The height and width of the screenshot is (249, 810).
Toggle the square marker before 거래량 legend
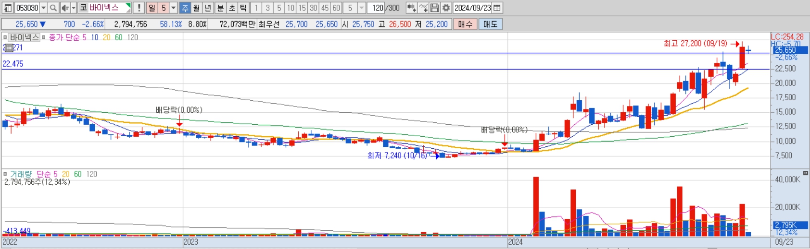click(x=5, y=174)
